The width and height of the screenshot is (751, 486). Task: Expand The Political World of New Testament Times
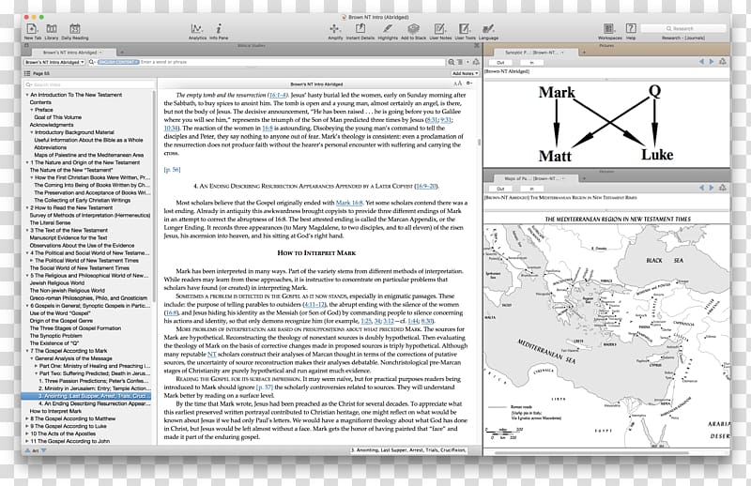point(32,261)
